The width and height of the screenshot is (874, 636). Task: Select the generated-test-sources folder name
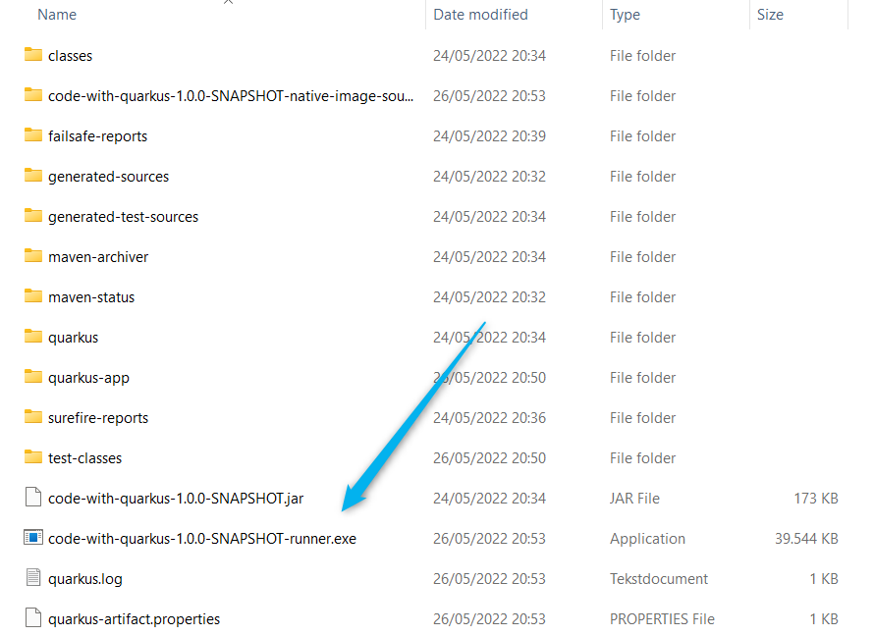[123, 217]
